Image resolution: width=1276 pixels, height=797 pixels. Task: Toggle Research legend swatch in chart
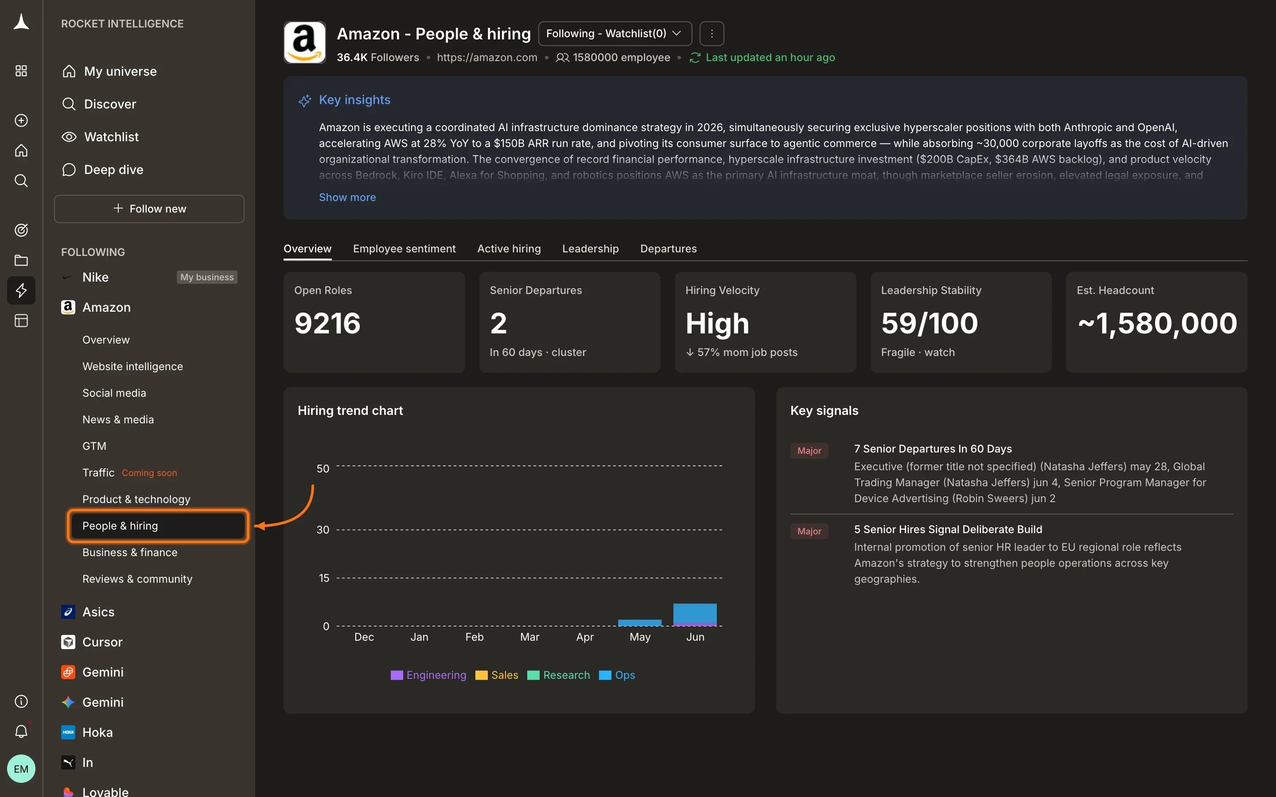[533, 675]
